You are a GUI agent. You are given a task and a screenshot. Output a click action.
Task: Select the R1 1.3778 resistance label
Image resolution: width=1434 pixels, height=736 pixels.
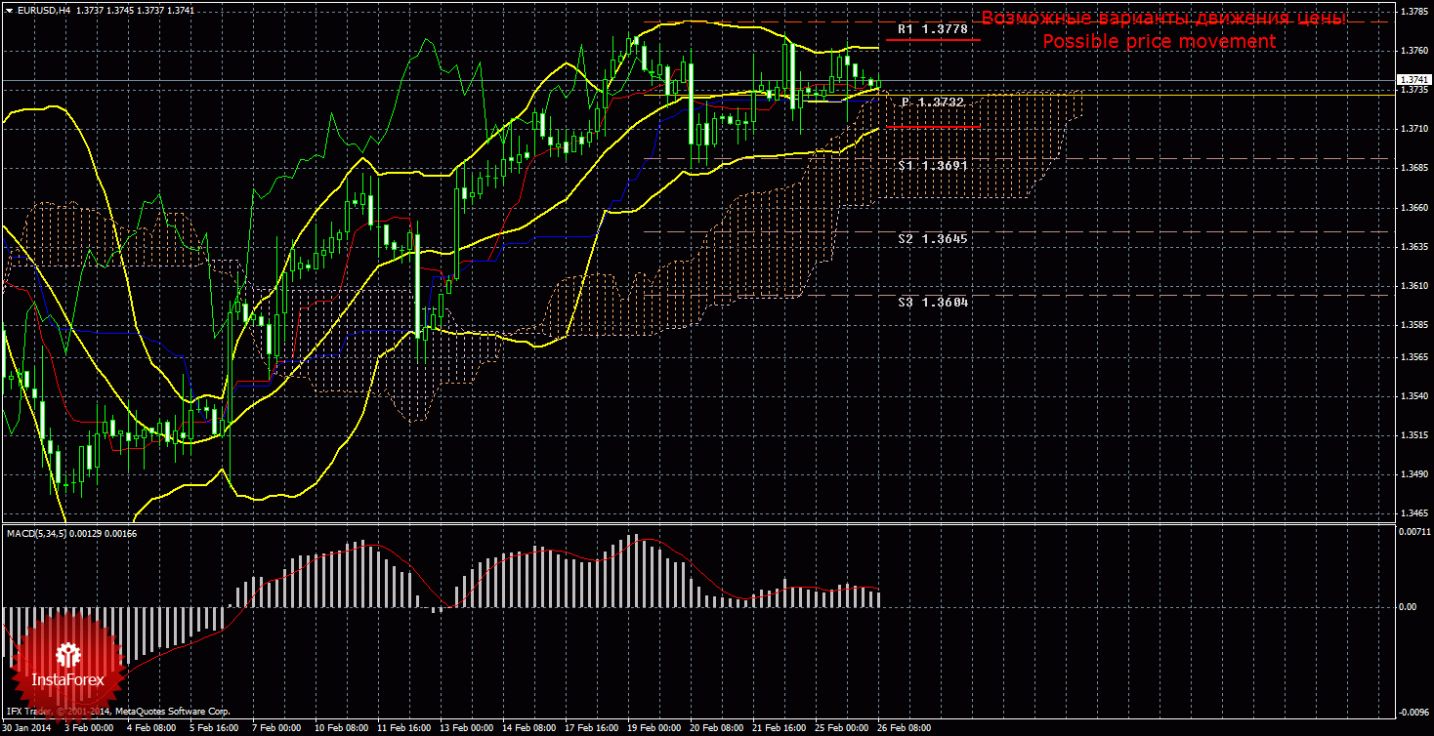point(933,30)
